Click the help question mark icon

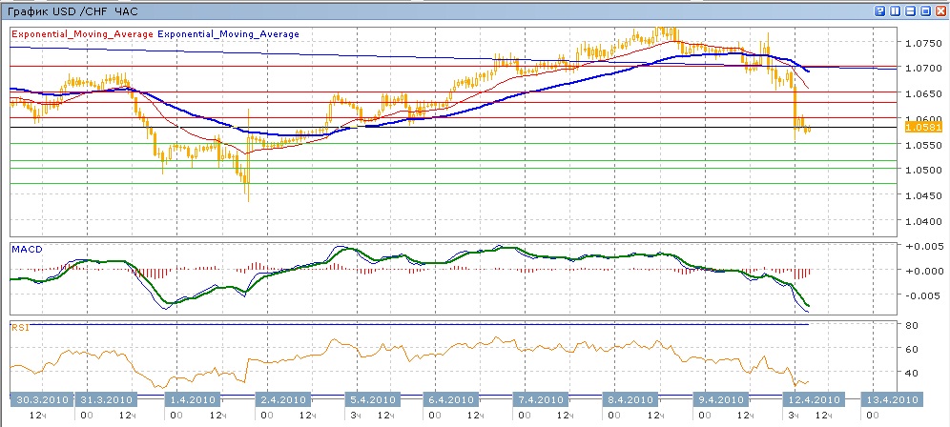click(878, 10)
